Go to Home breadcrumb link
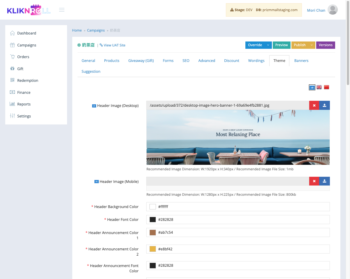The height and width of the screenshot is (279, 350). 77,30
